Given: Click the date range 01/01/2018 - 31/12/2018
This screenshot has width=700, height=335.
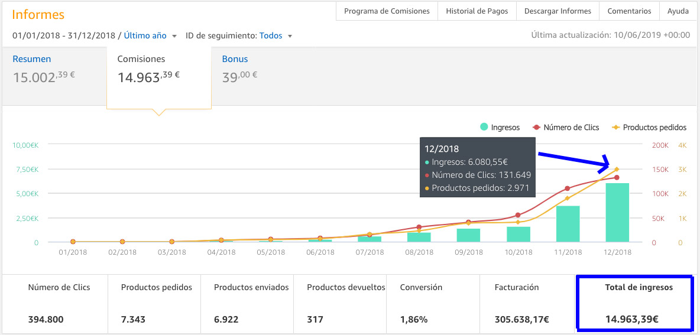Looking at the screenshot, I should click(63, 35).
